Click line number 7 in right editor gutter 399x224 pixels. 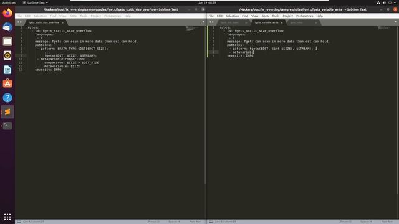[213, 49]
